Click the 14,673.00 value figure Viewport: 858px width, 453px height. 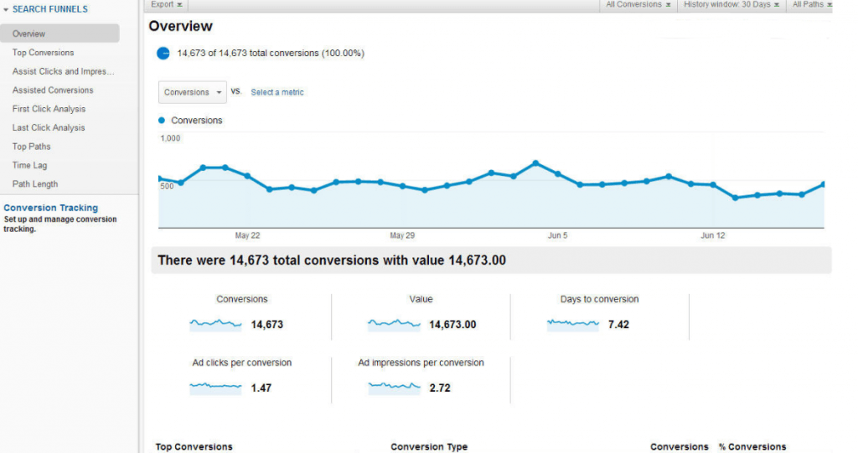[x=452, y=325]
